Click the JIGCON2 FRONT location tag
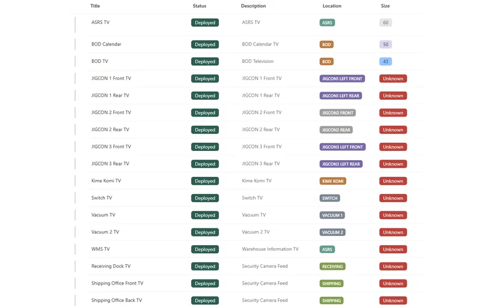 point(338,113)
